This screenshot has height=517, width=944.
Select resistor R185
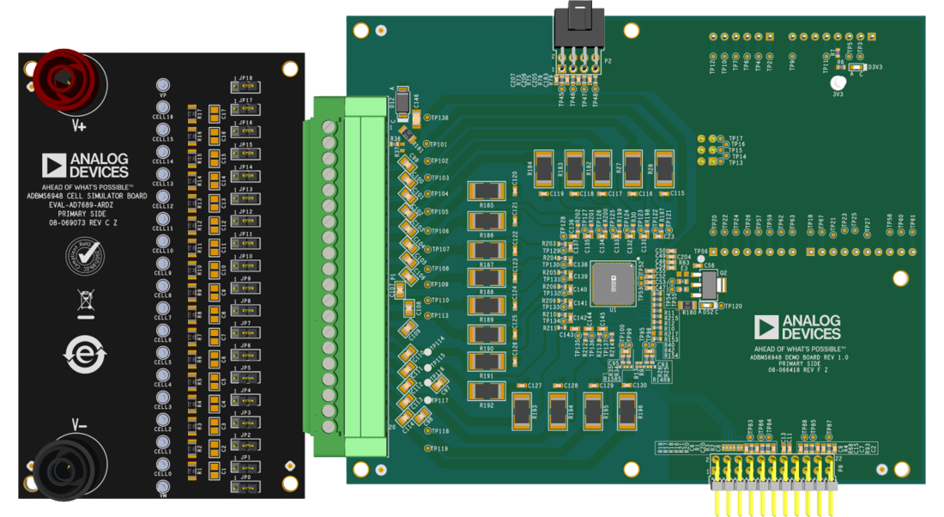(487, 192)
